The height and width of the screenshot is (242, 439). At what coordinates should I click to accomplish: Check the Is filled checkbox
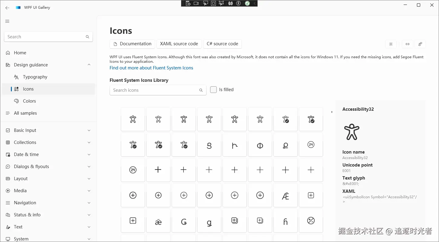pos(213,90)
